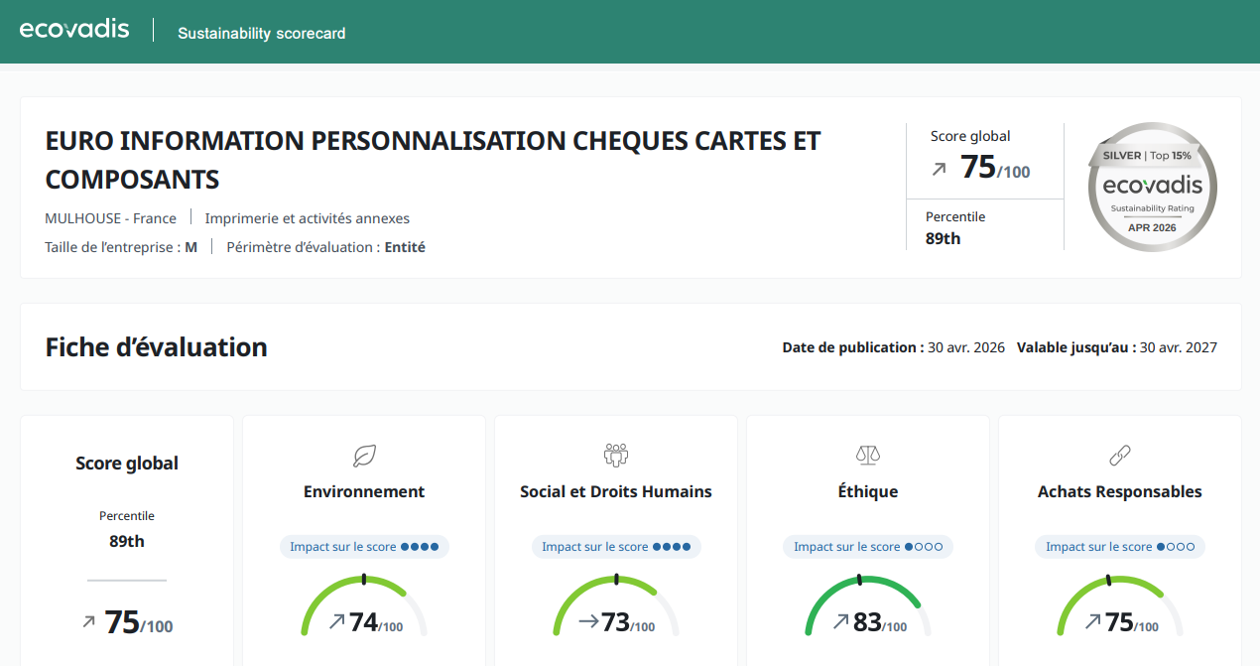Image resolution: width=1260 pixels, height=666 pixels.
Task: Click the Score global card title
Action: (x=127, y=464)
